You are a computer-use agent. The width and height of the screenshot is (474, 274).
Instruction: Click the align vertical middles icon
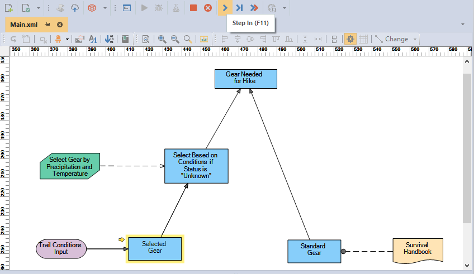(x=250, y=39)
